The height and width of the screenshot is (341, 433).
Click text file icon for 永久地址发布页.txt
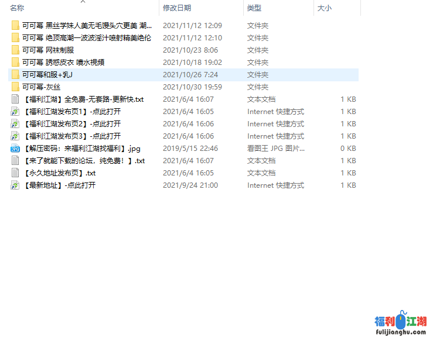[15, 173]
